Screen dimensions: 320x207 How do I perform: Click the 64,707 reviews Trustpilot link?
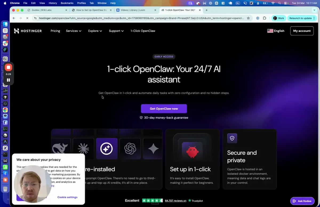coord(175,200)
